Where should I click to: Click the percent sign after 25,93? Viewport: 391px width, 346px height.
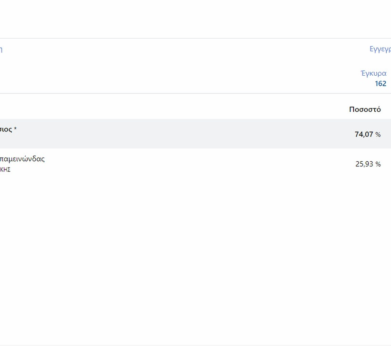pos(378,164)
